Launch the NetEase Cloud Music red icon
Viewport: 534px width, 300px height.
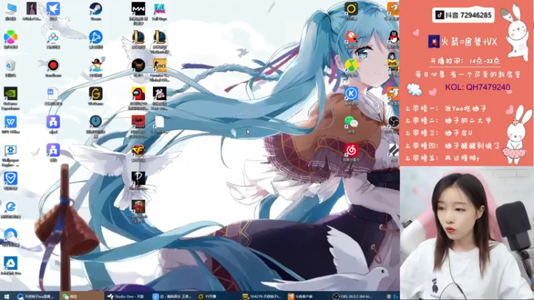coord(351,150)
